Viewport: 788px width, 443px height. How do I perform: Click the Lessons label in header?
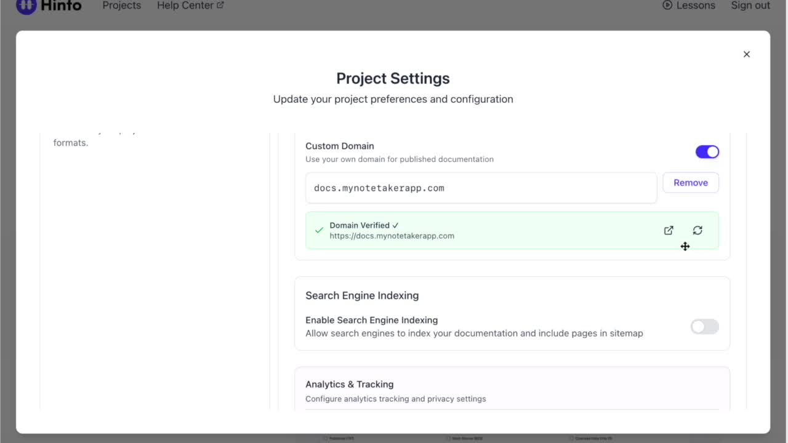point(696,6)
